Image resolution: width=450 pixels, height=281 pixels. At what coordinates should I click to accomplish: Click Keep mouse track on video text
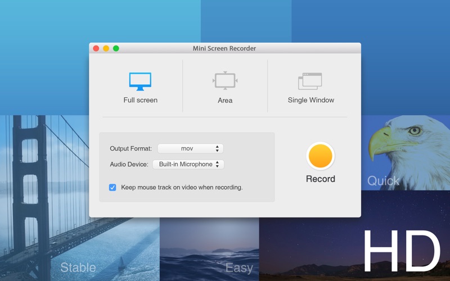coord(182,187)
